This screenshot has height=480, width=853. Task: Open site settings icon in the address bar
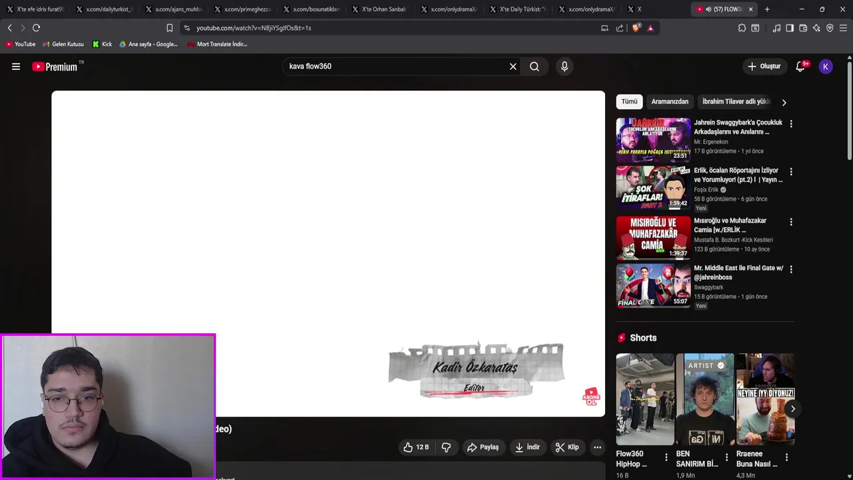click(x=187, y=28)
